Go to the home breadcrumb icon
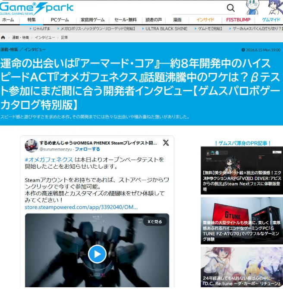 point(3,38)
